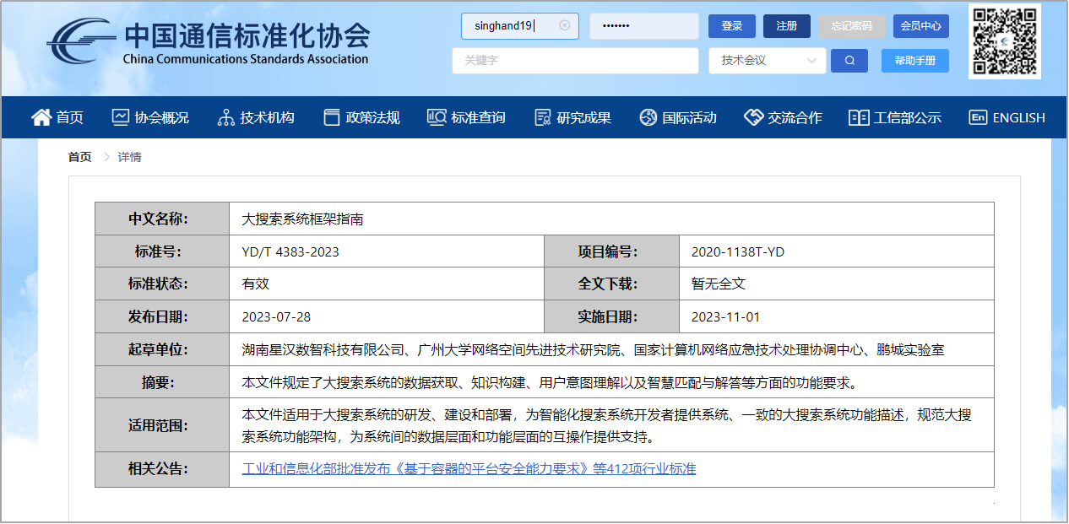Click the globe icon beside 国际活动
Viewport: 1069px width, 524px height.
point(648,117)
